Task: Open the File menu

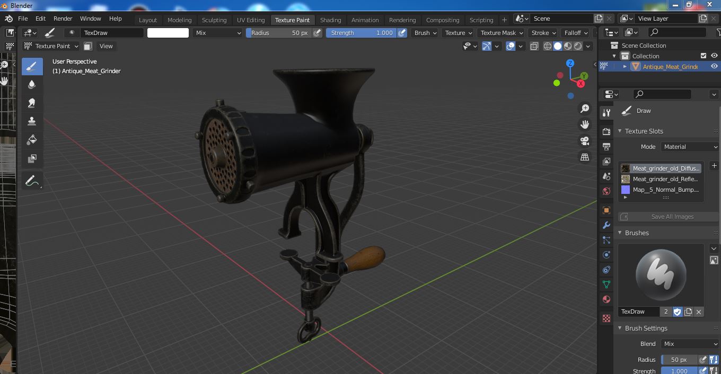Action: point(23,19)
